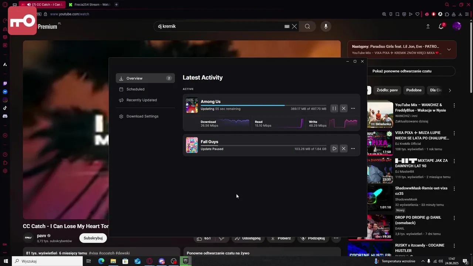Click the Opera GX menu logo
This screenshot has height=266, width=473.
pyautogui.click(x=5, y=5)
